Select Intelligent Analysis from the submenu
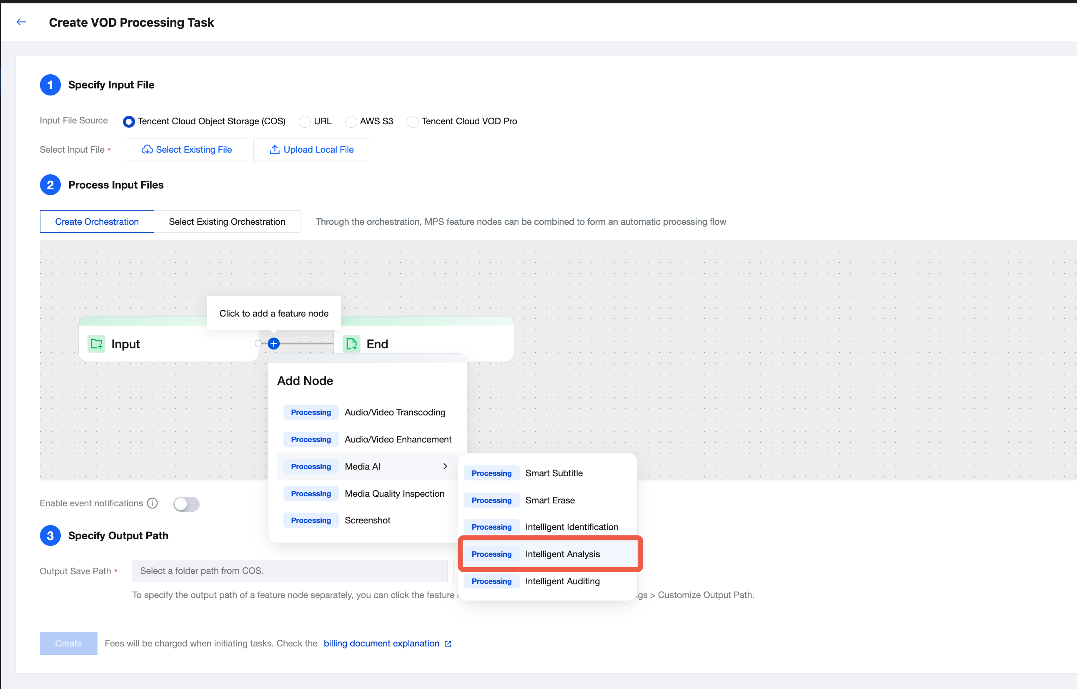Image resolution: width=1077 pixels, height=689 pixels. [562, 554]
